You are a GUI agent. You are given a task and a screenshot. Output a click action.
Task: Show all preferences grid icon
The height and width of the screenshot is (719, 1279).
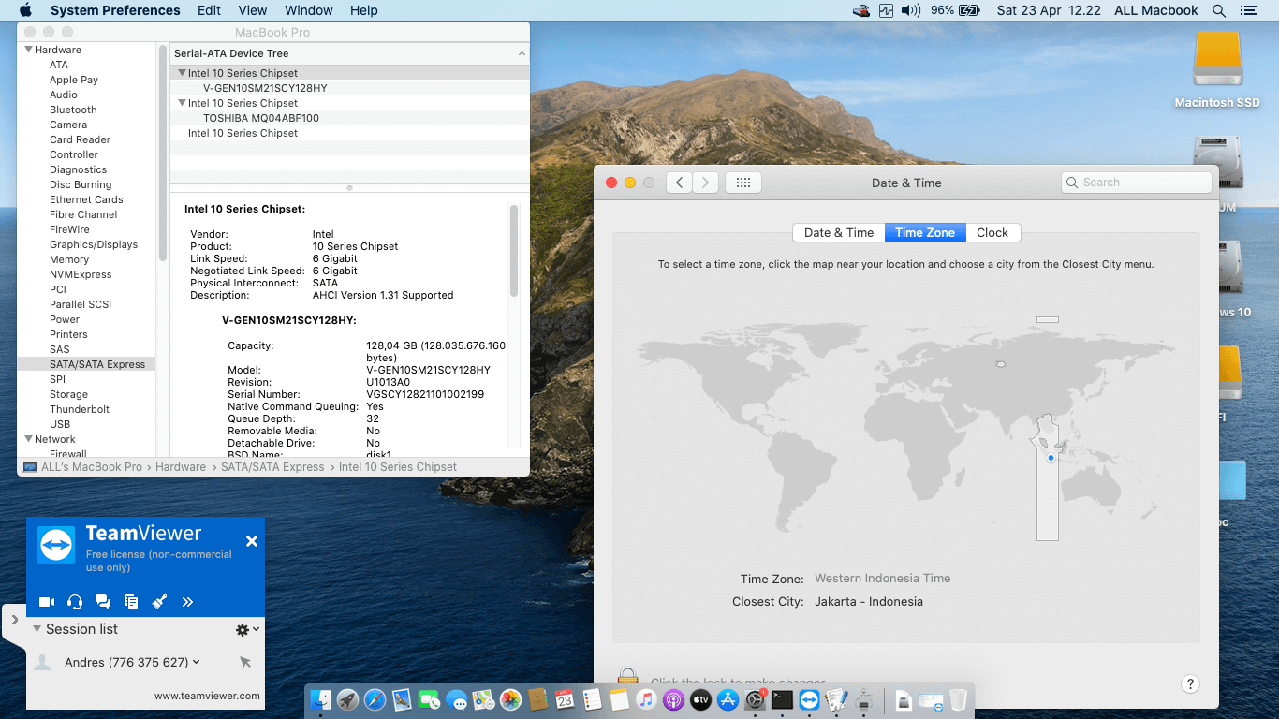point(743,183)
